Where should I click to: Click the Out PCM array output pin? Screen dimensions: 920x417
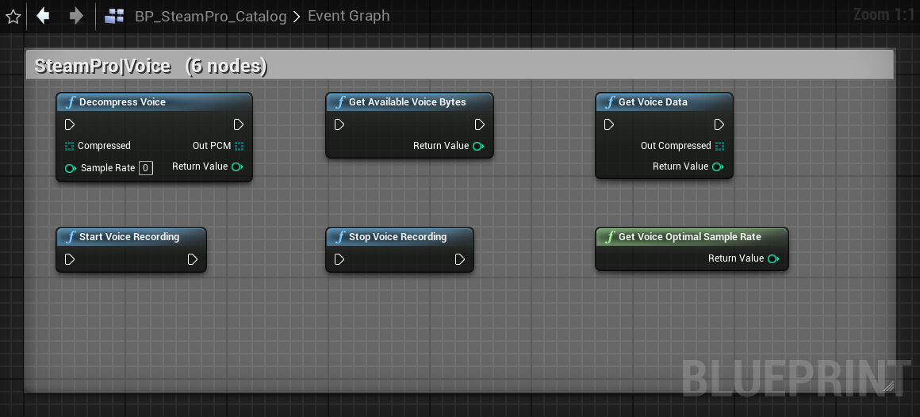(x=239, y=146)
